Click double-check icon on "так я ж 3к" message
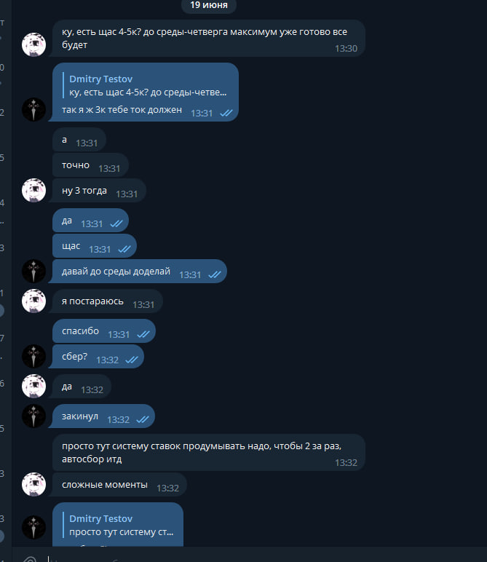Screen dimensions: 487x562 [x=226, y=113]
